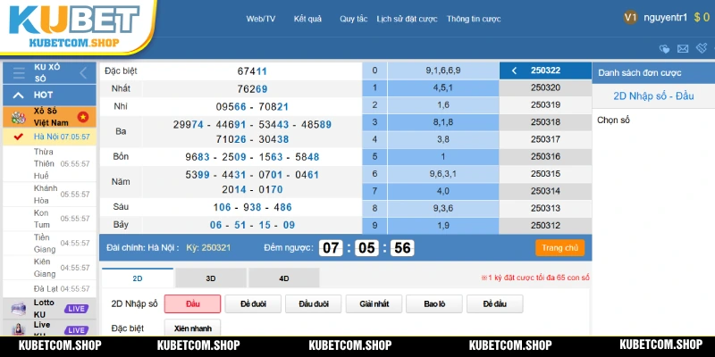The image size is (715, 357).
Task: Open Lịch sử đặt cược menu
Action: tap(407, 19)
